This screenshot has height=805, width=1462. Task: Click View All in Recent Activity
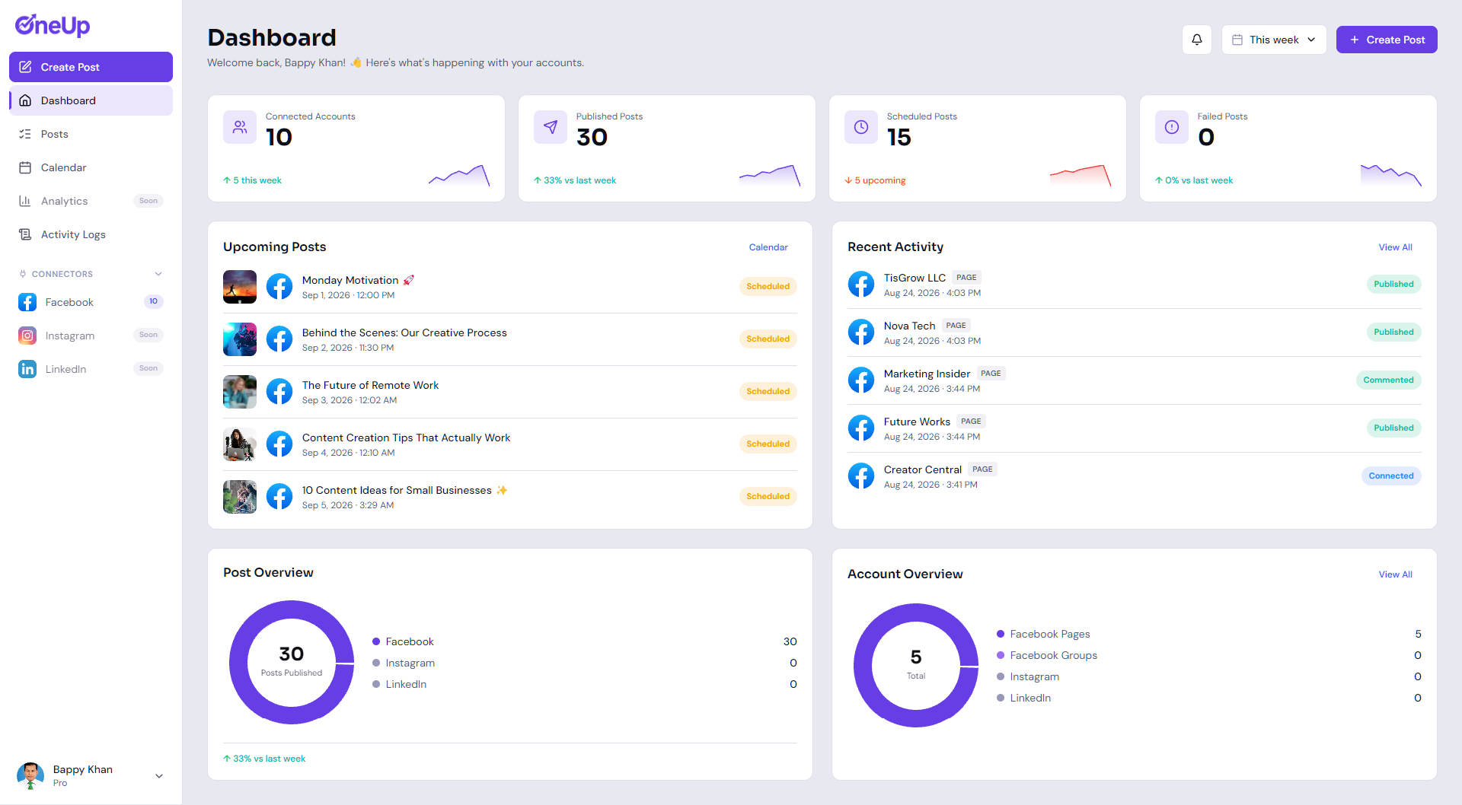(1395, 247)
